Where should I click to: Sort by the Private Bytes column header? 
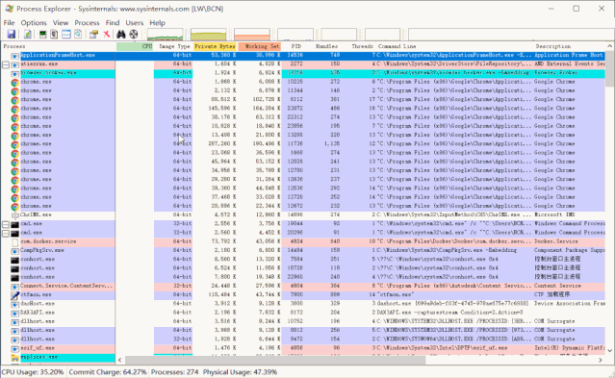tap(215, 46)
